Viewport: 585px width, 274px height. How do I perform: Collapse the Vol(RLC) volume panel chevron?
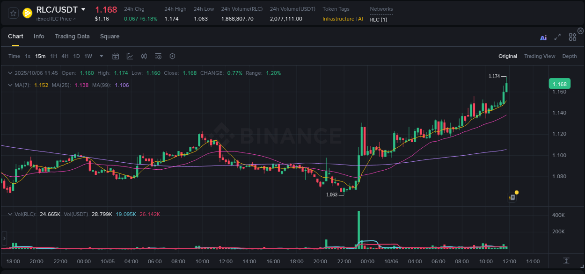tap(10, 214)
